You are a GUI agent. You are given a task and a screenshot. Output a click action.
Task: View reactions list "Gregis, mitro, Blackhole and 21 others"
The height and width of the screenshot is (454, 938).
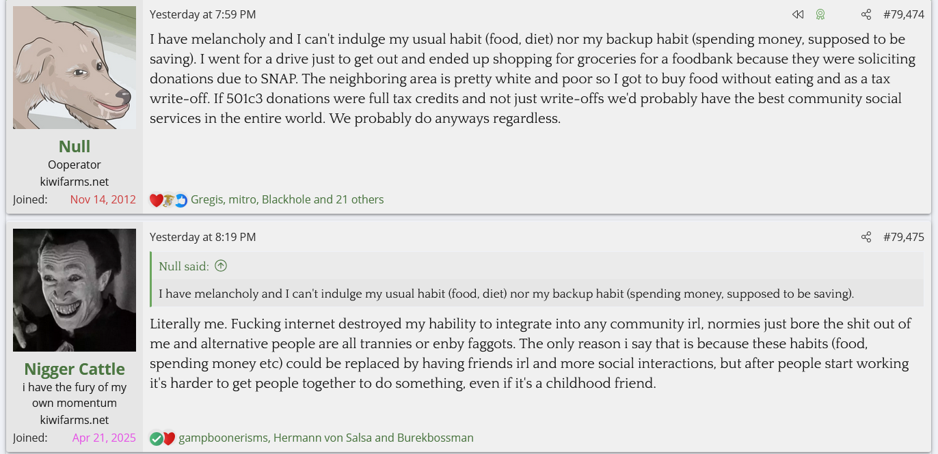point(287,200)
